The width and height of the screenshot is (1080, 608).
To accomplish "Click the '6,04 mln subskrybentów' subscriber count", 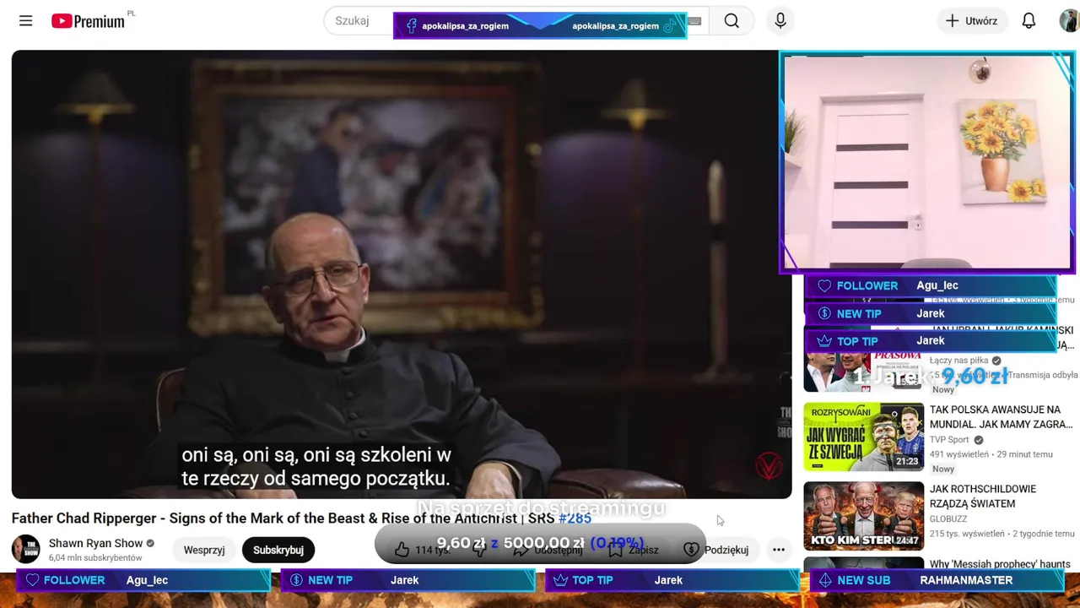I will pyautogui.click(x=95, y=558).
